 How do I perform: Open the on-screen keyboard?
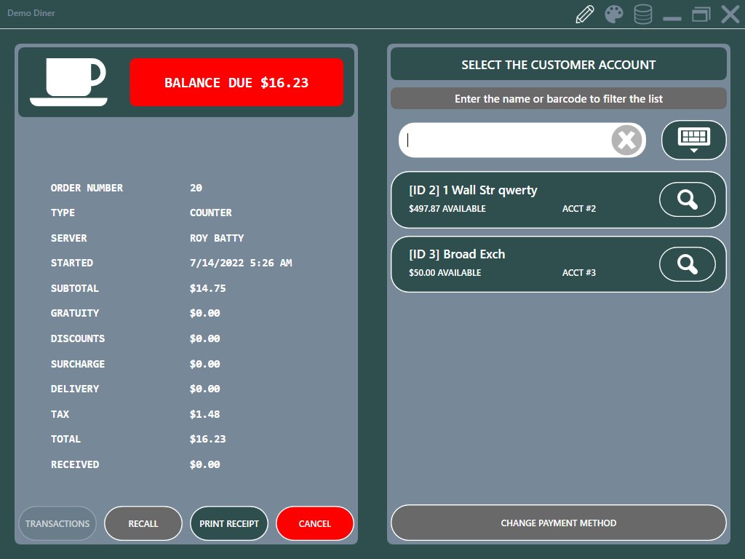(x=693, y=140)
